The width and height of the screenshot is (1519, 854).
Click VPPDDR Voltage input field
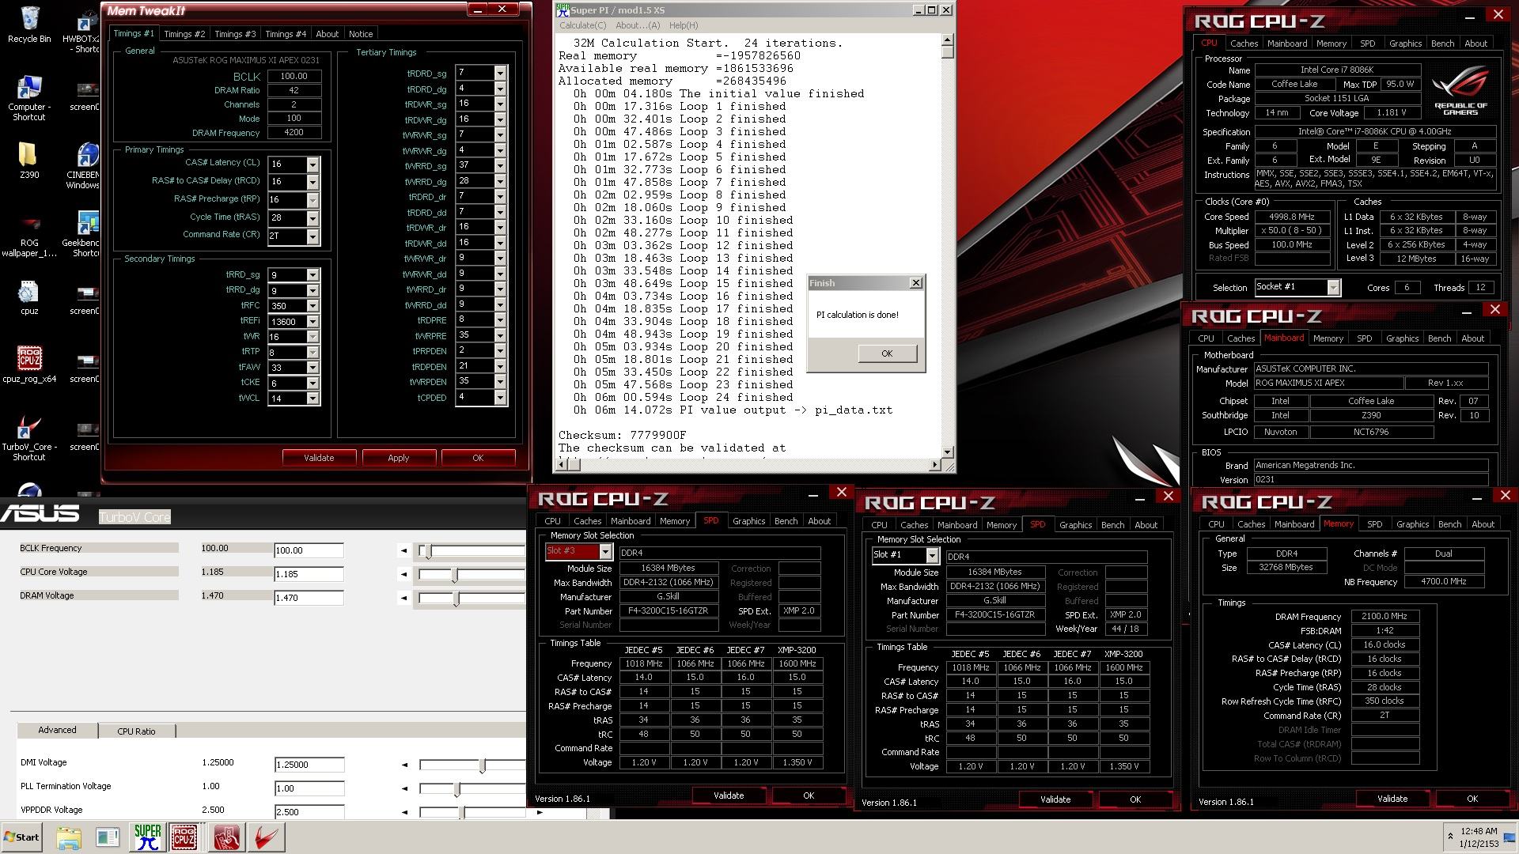309,812
